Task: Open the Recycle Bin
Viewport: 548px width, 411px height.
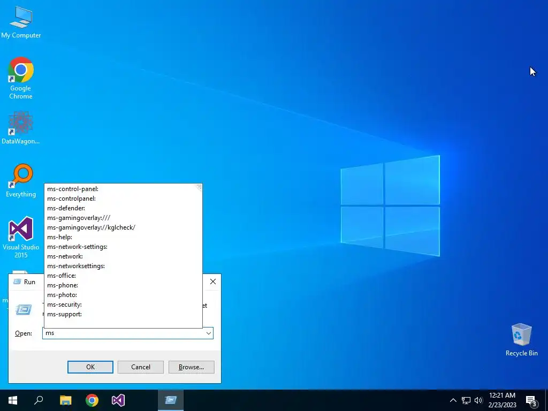Action: tap(521, 340)
